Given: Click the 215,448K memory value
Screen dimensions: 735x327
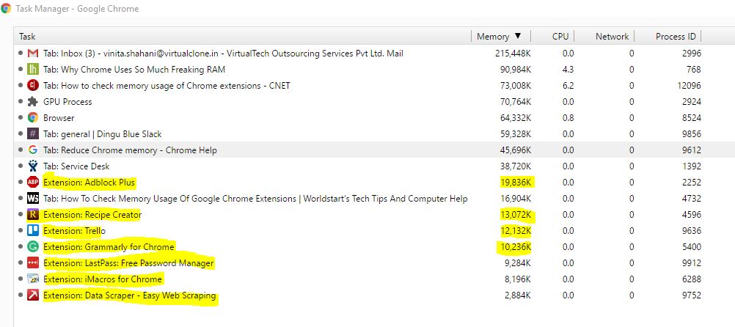Looking at the screenshot, I should [513, 54].
